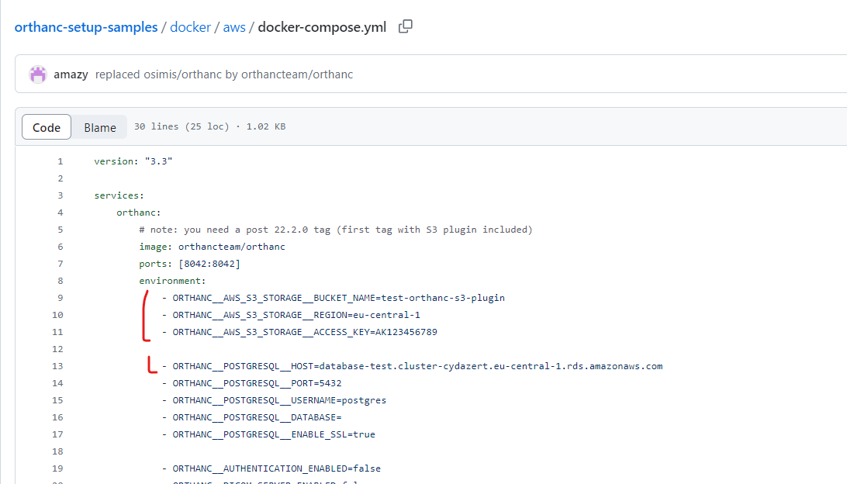The width and height of the screenshot is (847, 484).
Task: Select line number 8
Action: click(60, 280)
